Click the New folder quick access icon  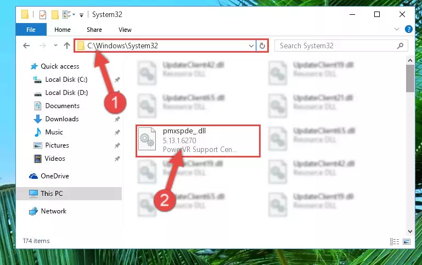click(55, 14)
